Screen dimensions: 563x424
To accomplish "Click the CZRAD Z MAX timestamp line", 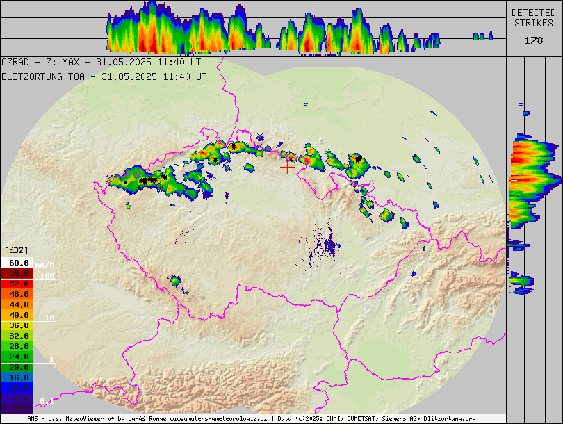I will (x=101, y=62).
